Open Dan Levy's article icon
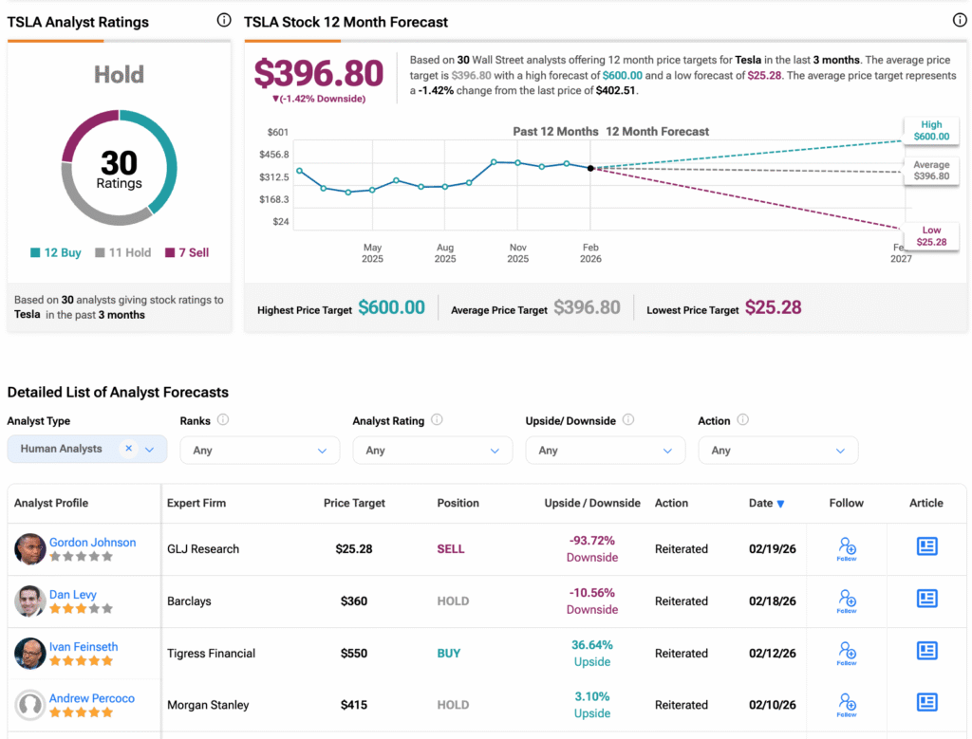This screenshot has height=739, width=972. tap(927, 599)
